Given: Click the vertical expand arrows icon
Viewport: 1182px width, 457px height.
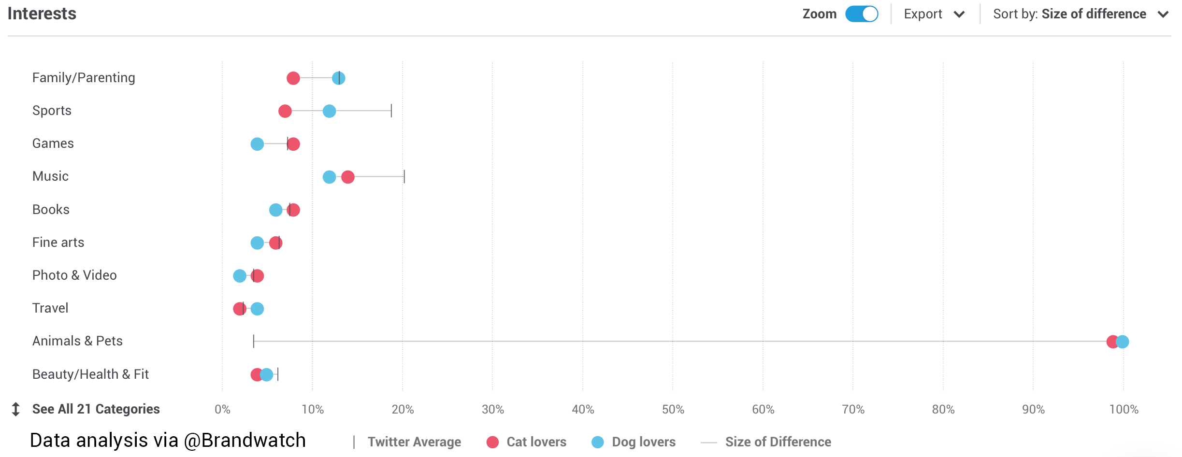Looking at the screenshot, I should tap(15, 409).
